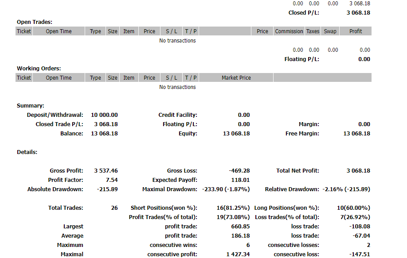Viewport: 407px width, 258px height.
Task: Select the Profit Factor label
Action: click(66, 180)
